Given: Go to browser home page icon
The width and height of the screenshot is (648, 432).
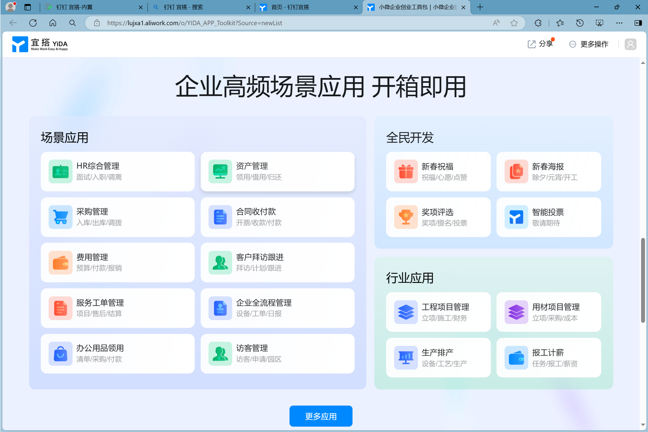Looking at the screenshot, I should tap(53, 23).
